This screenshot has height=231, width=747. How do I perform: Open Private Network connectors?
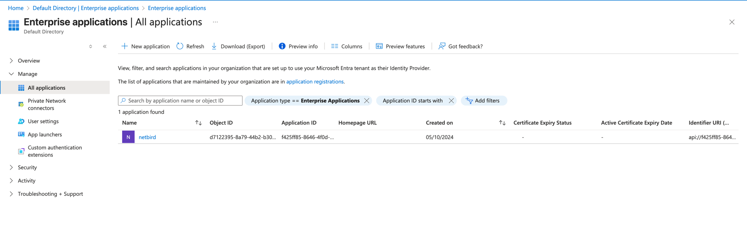(47, 104)
